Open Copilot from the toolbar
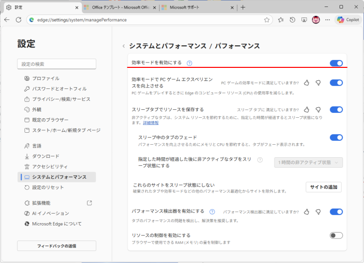 pos(348,20)
